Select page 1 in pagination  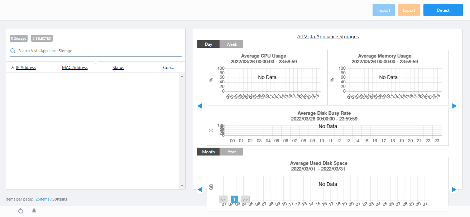(x=234, y=199)
